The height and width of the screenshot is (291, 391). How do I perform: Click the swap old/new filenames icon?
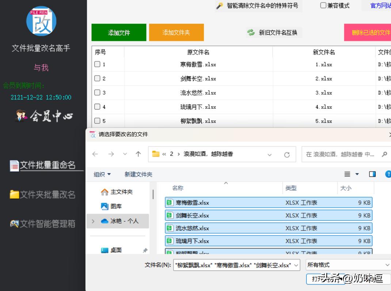[x=251, y=32]
